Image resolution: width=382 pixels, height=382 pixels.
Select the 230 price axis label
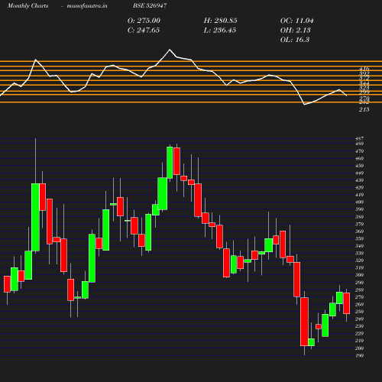[x=360, y=326]
